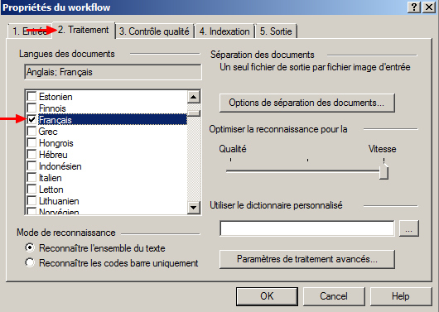Enable the Finnois language checkbox
This screenshot has width=439, height=312.
(31, 108)
